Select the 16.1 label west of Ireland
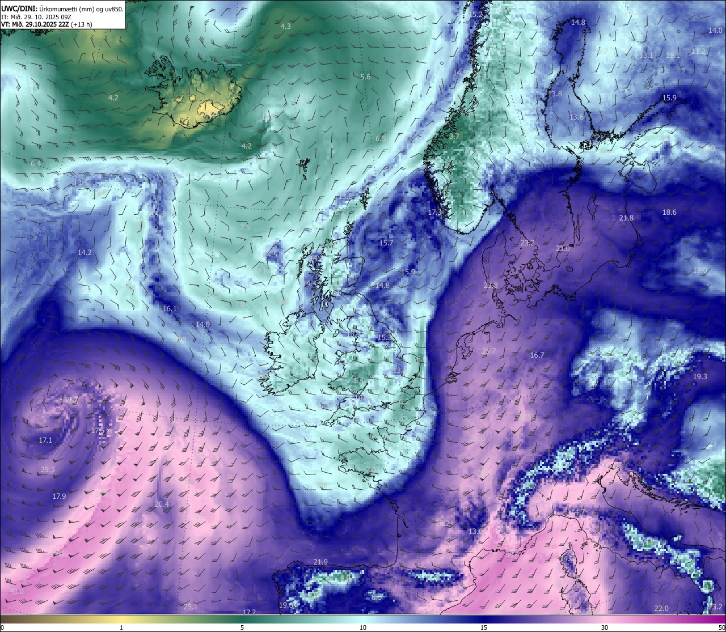Image resolution: width=726 pixels, height=632 pixels. coord(170,308)
